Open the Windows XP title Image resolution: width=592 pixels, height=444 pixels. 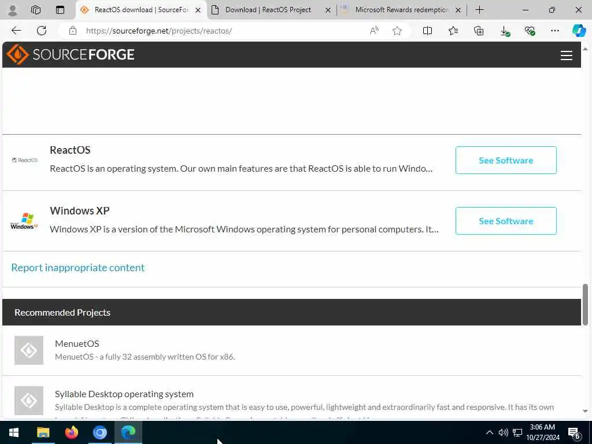(x=80, y=210)
